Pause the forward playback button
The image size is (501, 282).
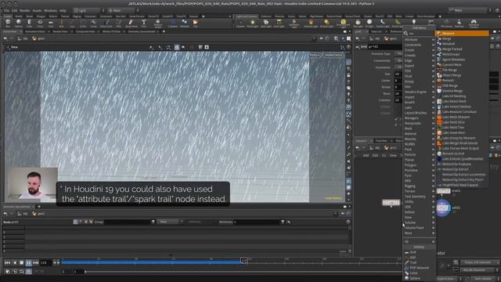(x=28, y=262)
